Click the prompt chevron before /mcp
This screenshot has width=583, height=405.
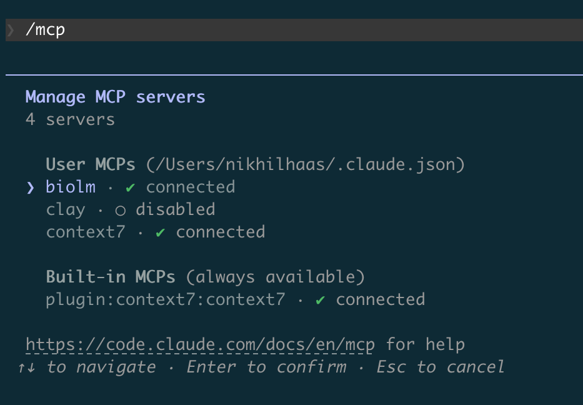(x=11, y=30)
